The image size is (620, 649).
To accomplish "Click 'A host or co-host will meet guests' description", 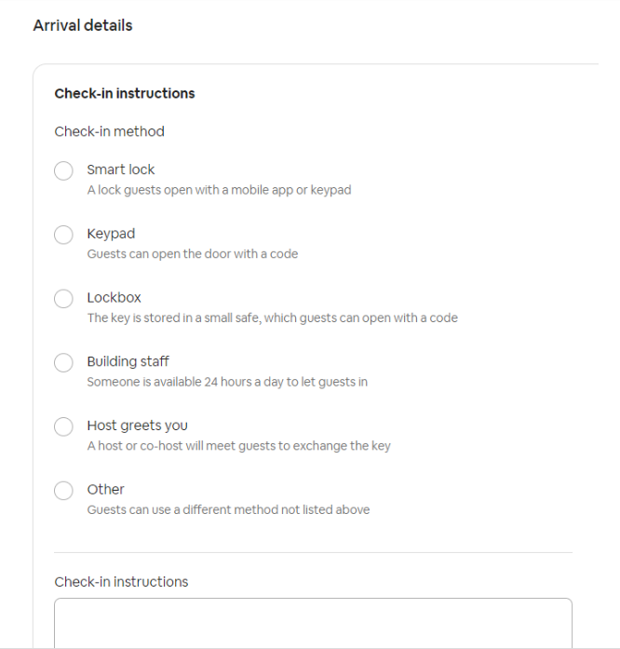I will [238, 445].
